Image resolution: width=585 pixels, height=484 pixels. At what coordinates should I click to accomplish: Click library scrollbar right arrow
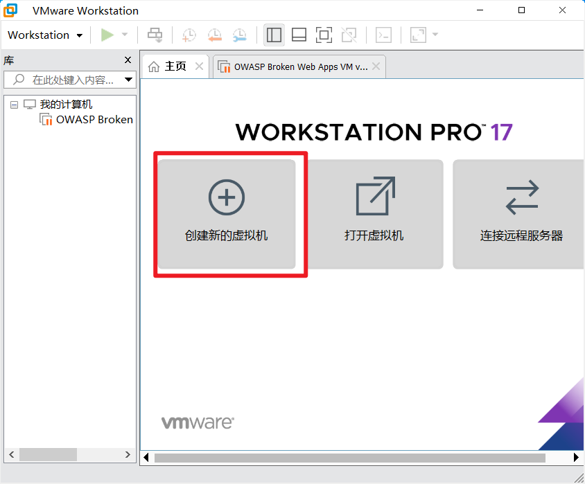128,454
